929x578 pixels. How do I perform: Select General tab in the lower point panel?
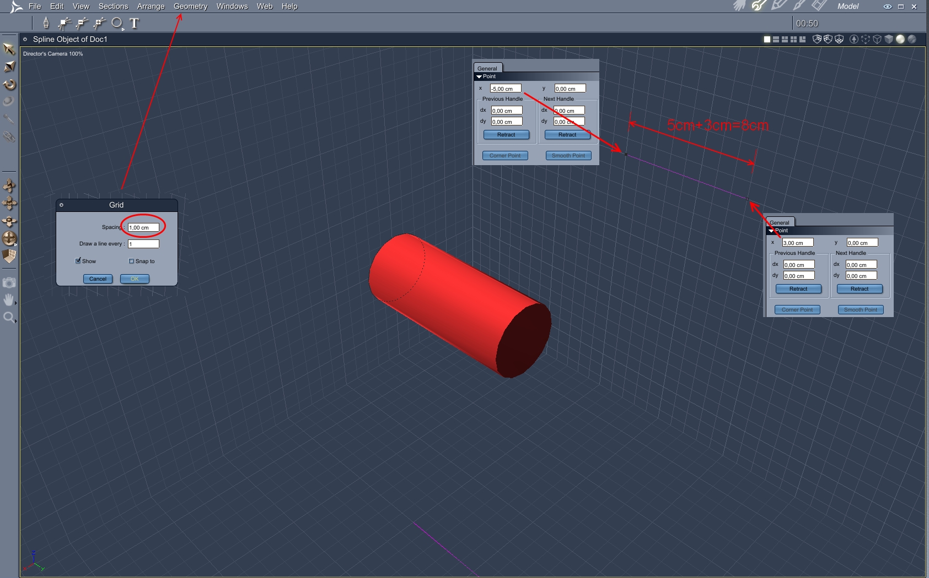780,222
